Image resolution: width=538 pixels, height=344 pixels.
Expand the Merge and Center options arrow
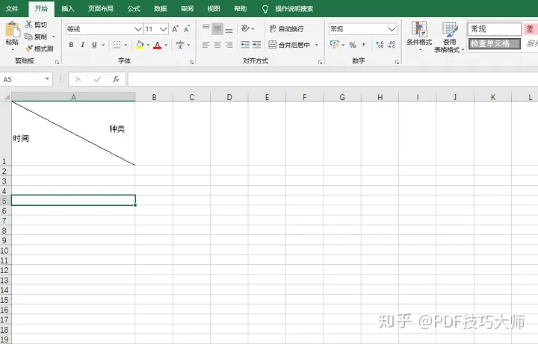click(x=316, y=45)
